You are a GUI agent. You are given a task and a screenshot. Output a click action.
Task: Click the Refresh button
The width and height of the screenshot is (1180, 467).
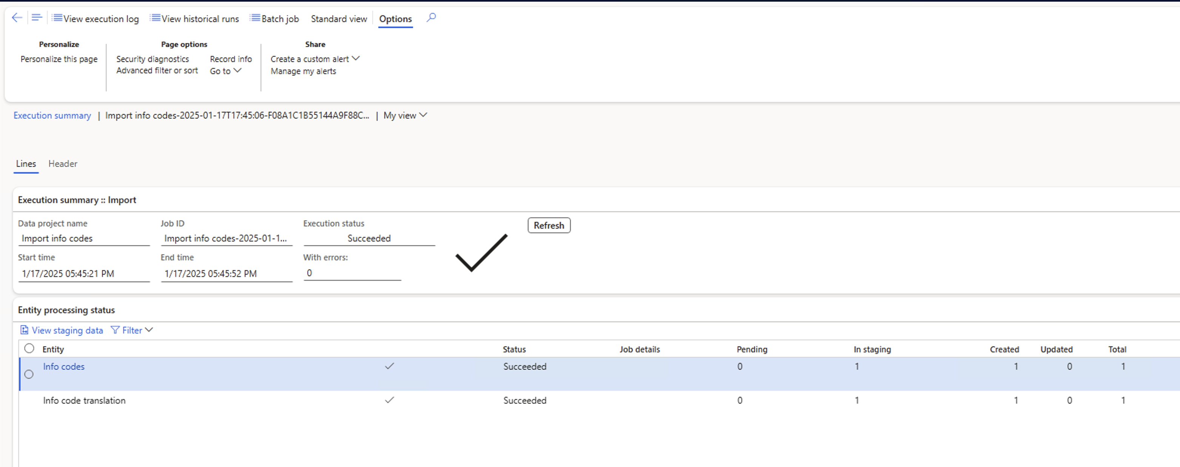[548, 225]
